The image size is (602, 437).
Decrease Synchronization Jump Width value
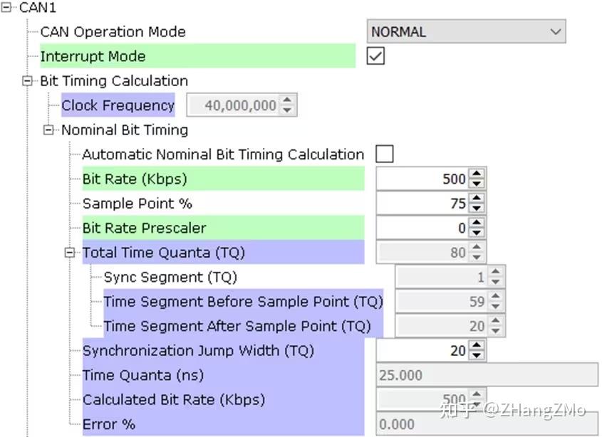pyautogui.click(x=477, y=355)
